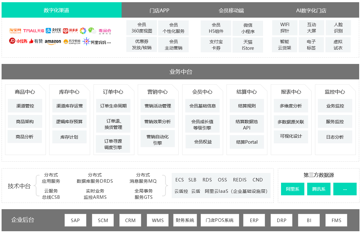Click the 拼多多 heart logo
Image resolution: width=362 pixels, height=235 pixels.
coord(70,31)
